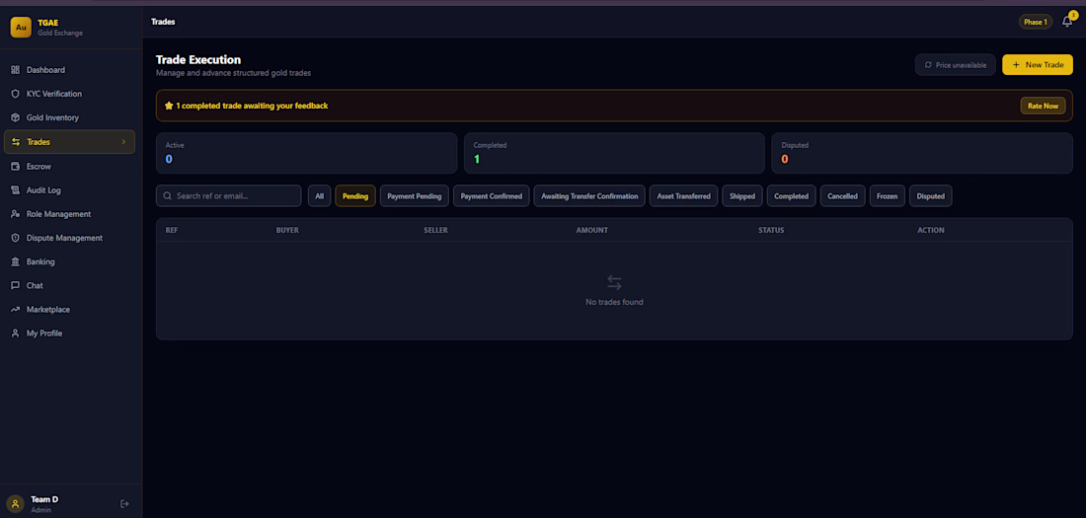Click the Banking building icon
The image size is (1086, 518).
[x=15, y=261]
